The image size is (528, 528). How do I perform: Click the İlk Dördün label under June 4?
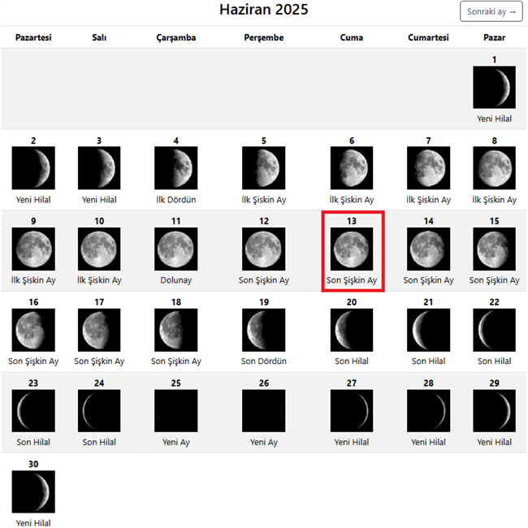(x=175, y=199)
